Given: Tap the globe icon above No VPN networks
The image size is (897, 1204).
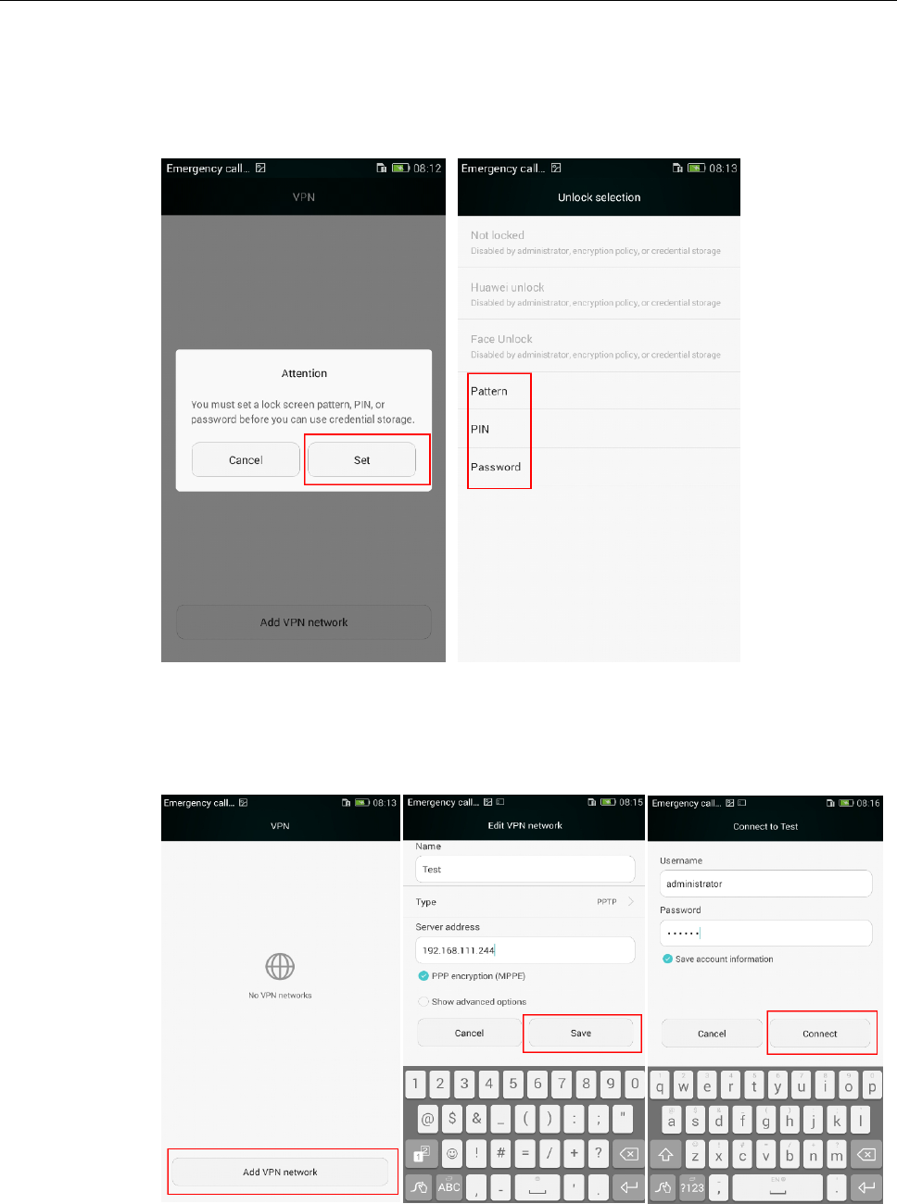Looking at the screenshot, I should click(x=280, y=967).
